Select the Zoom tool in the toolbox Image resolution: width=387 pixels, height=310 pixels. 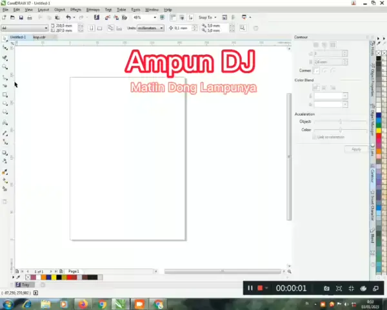pos(5,67)
